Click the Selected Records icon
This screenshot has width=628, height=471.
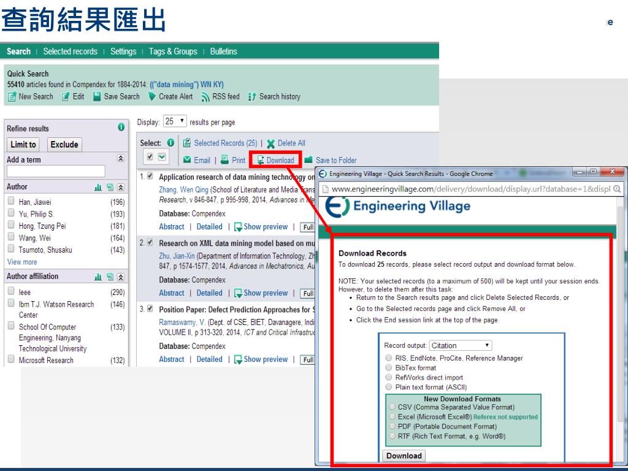[x=186, y=143]
